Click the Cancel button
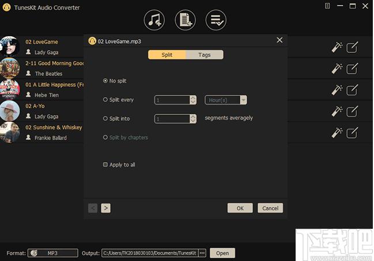This screenshot has height=261, width=374. tap(270, 208)
